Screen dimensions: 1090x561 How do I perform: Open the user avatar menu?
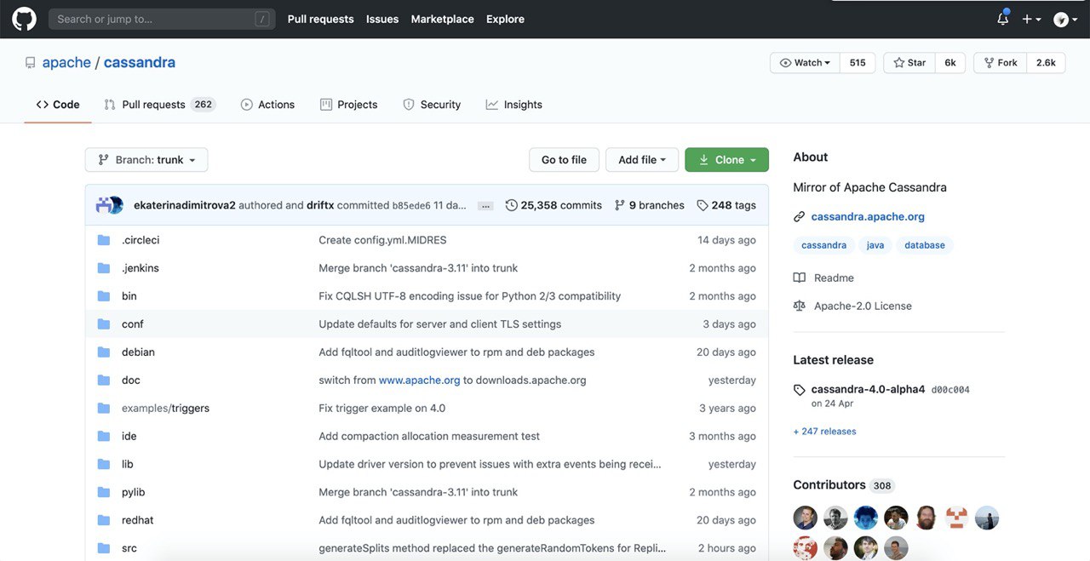(1064, 19)
